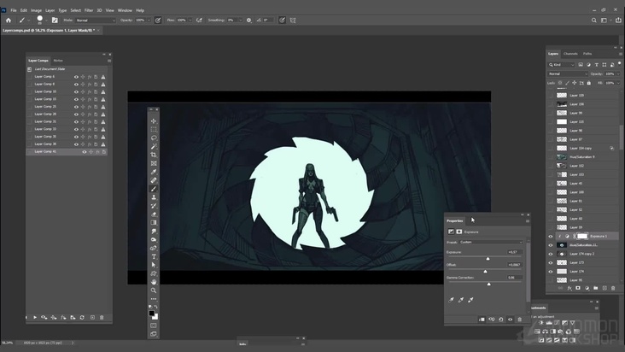This screenshot has width=625, height=352.
Task: Select the Clone Stamp tool
Action: pyautogui.click(x=154, y=197)
